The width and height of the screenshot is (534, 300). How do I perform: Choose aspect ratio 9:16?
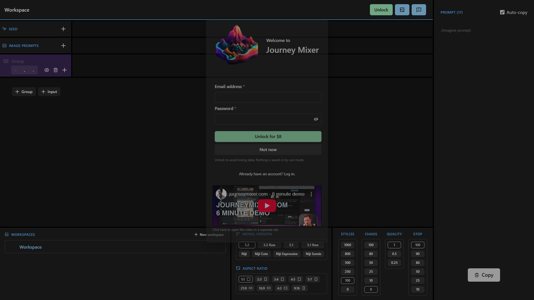[x=299, y=288]
